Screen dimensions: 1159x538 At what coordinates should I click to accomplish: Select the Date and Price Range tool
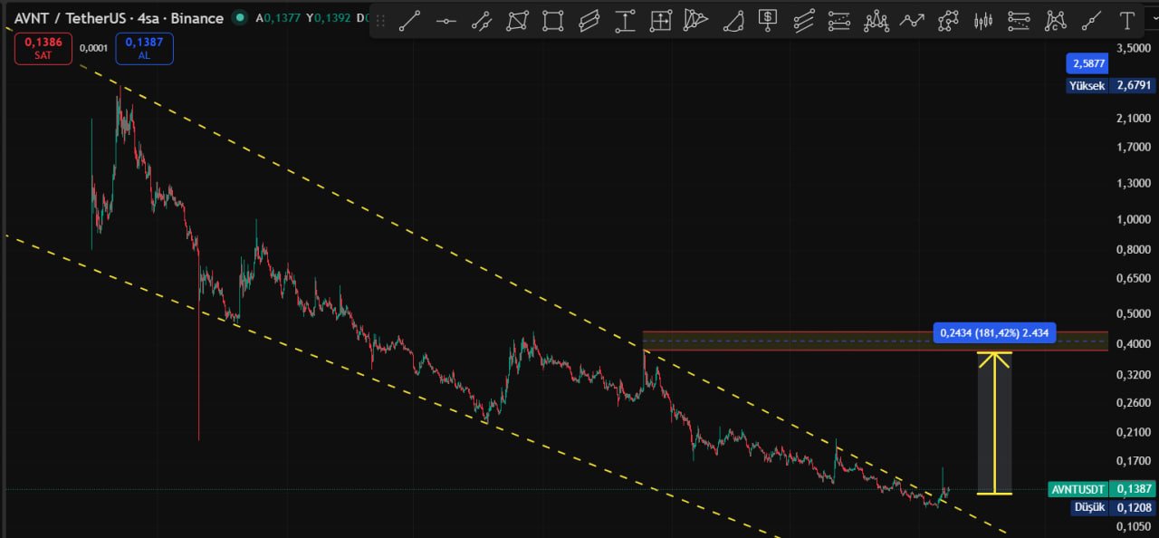point(661,20)
